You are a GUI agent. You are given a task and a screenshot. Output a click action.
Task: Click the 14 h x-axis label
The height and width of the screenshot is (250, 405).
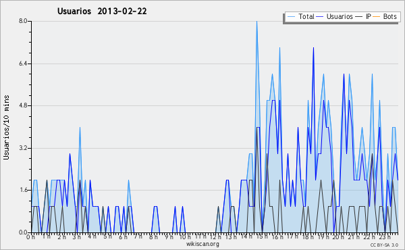[x=246, y=236]
